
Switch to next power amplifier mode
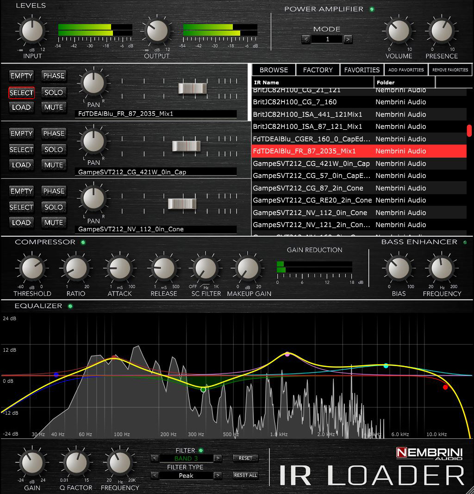pyautogui.click(x=348, y=39)
